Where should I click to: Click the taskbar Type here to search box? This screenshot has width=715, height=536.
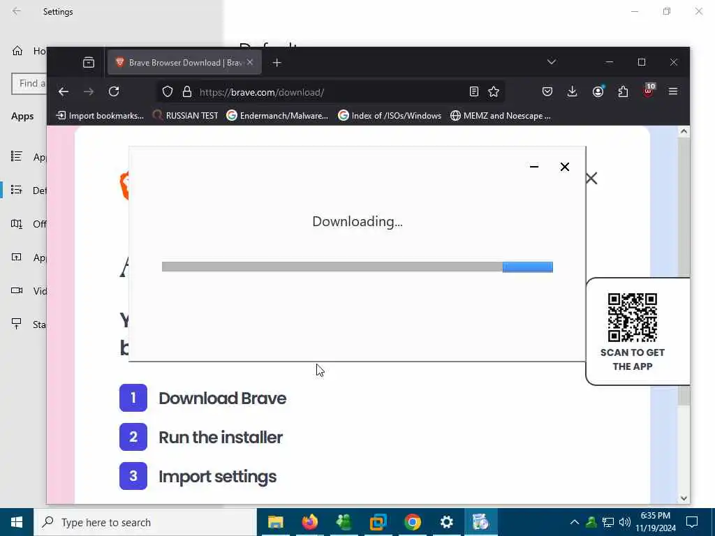coord(145,522)
